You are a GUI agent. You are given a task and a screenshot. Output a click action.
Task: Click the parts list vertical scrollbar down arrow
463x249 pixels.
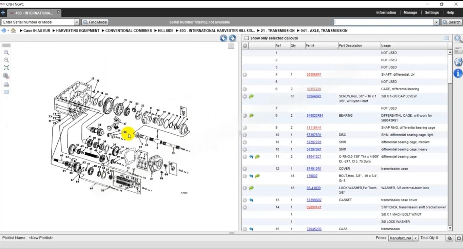coord(450,228)
